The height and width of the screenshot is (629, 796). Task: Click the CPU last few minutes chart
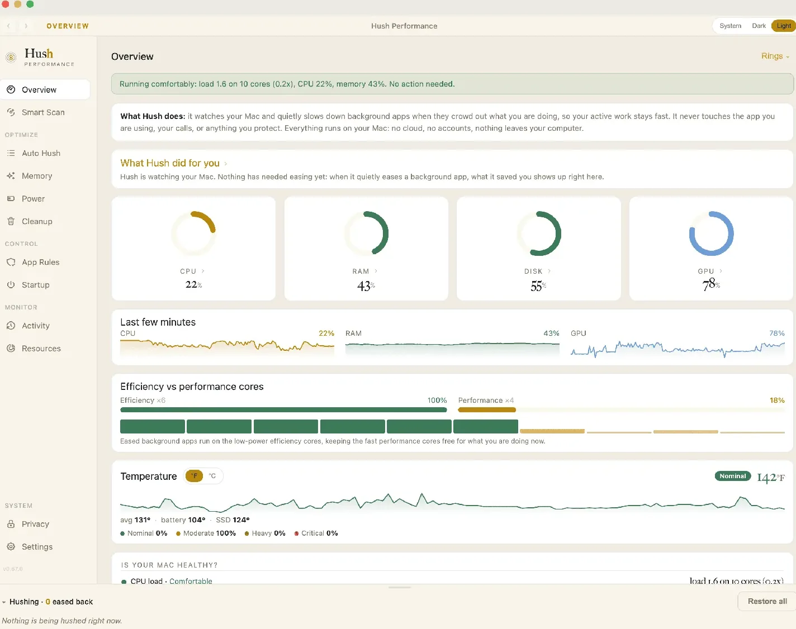pos(227,346)
